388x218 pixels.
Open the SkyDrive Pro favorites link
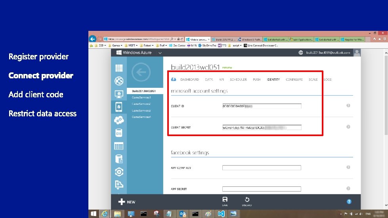click(207, 45)
